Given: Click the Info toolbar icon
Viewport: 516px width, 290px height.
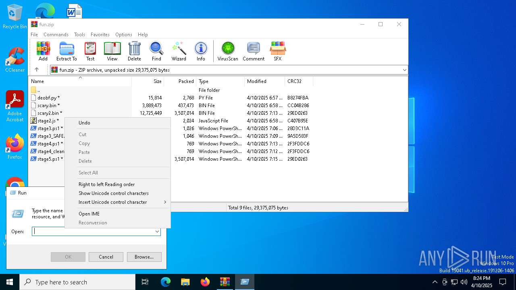Looking at the screenshot, I should point(201,51).
